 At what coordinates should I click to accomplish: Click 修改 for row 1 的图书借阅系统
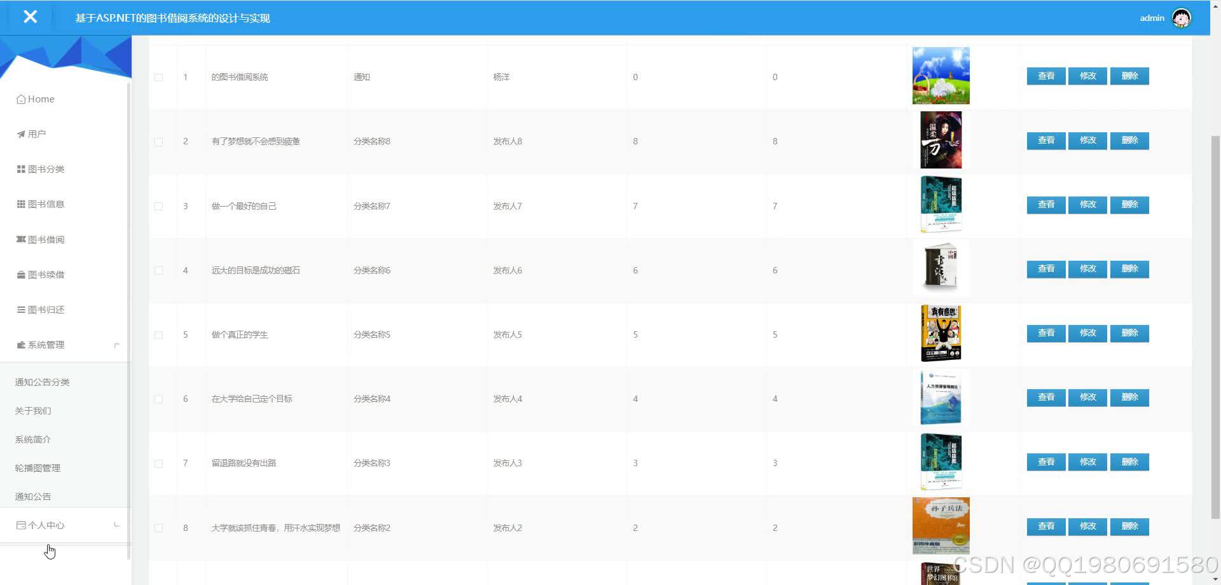(x=1087, y=76)
